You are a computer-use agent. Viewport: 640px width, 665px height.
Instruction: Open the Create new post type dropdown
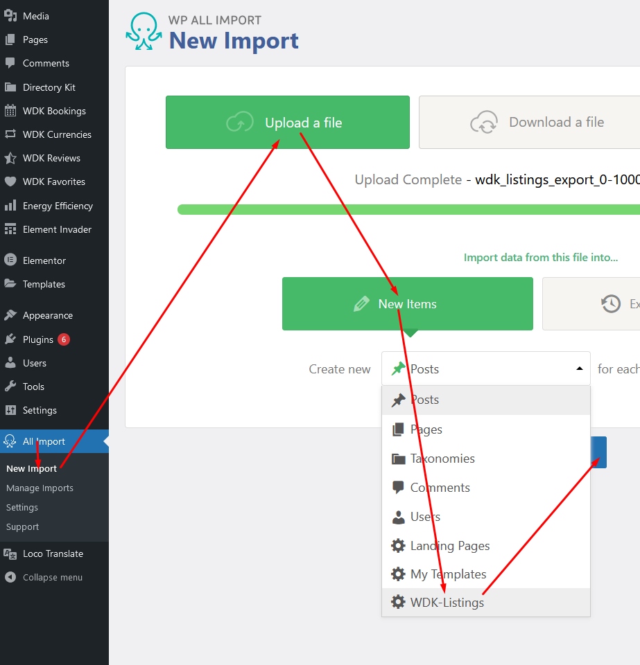pyautogui.click(x=486, y=369)
